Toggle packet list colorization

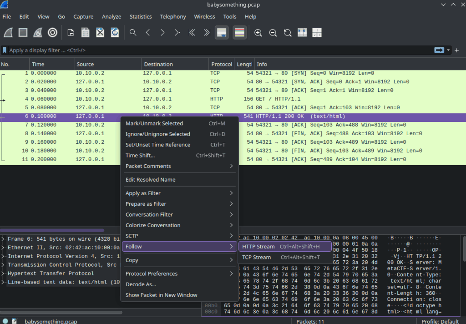(x=239, y=32)
